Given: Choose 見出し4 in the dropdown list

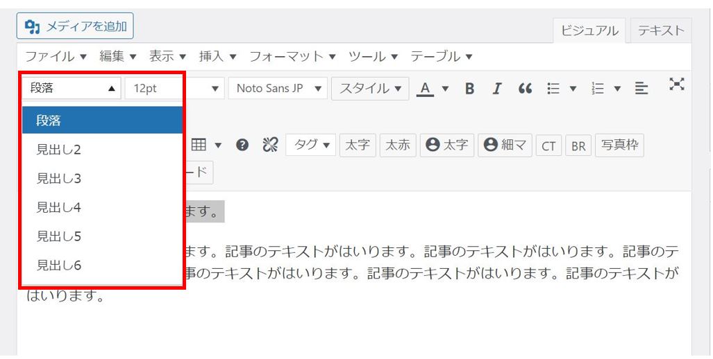Looking at the screenshot, I should click(59, 208).
